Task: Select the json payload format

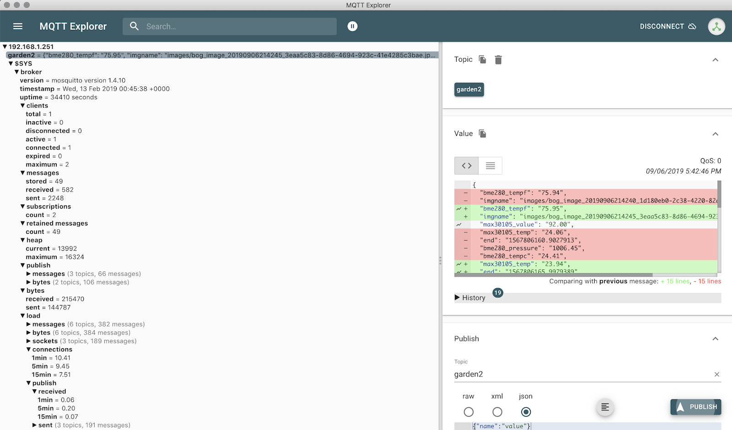Action: pyautogui.click(x=526, y=412)
